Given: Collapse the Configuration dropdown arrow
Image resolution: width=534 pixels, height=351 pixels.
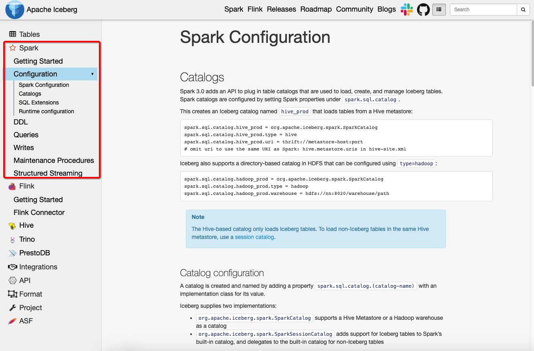Looking at the screenshot, I should click(93, 74).
